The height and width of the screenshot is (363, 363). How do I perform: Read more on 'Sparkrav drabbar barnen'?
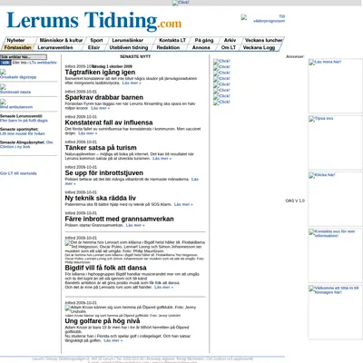pyautogui.click(x=101, y=108)
